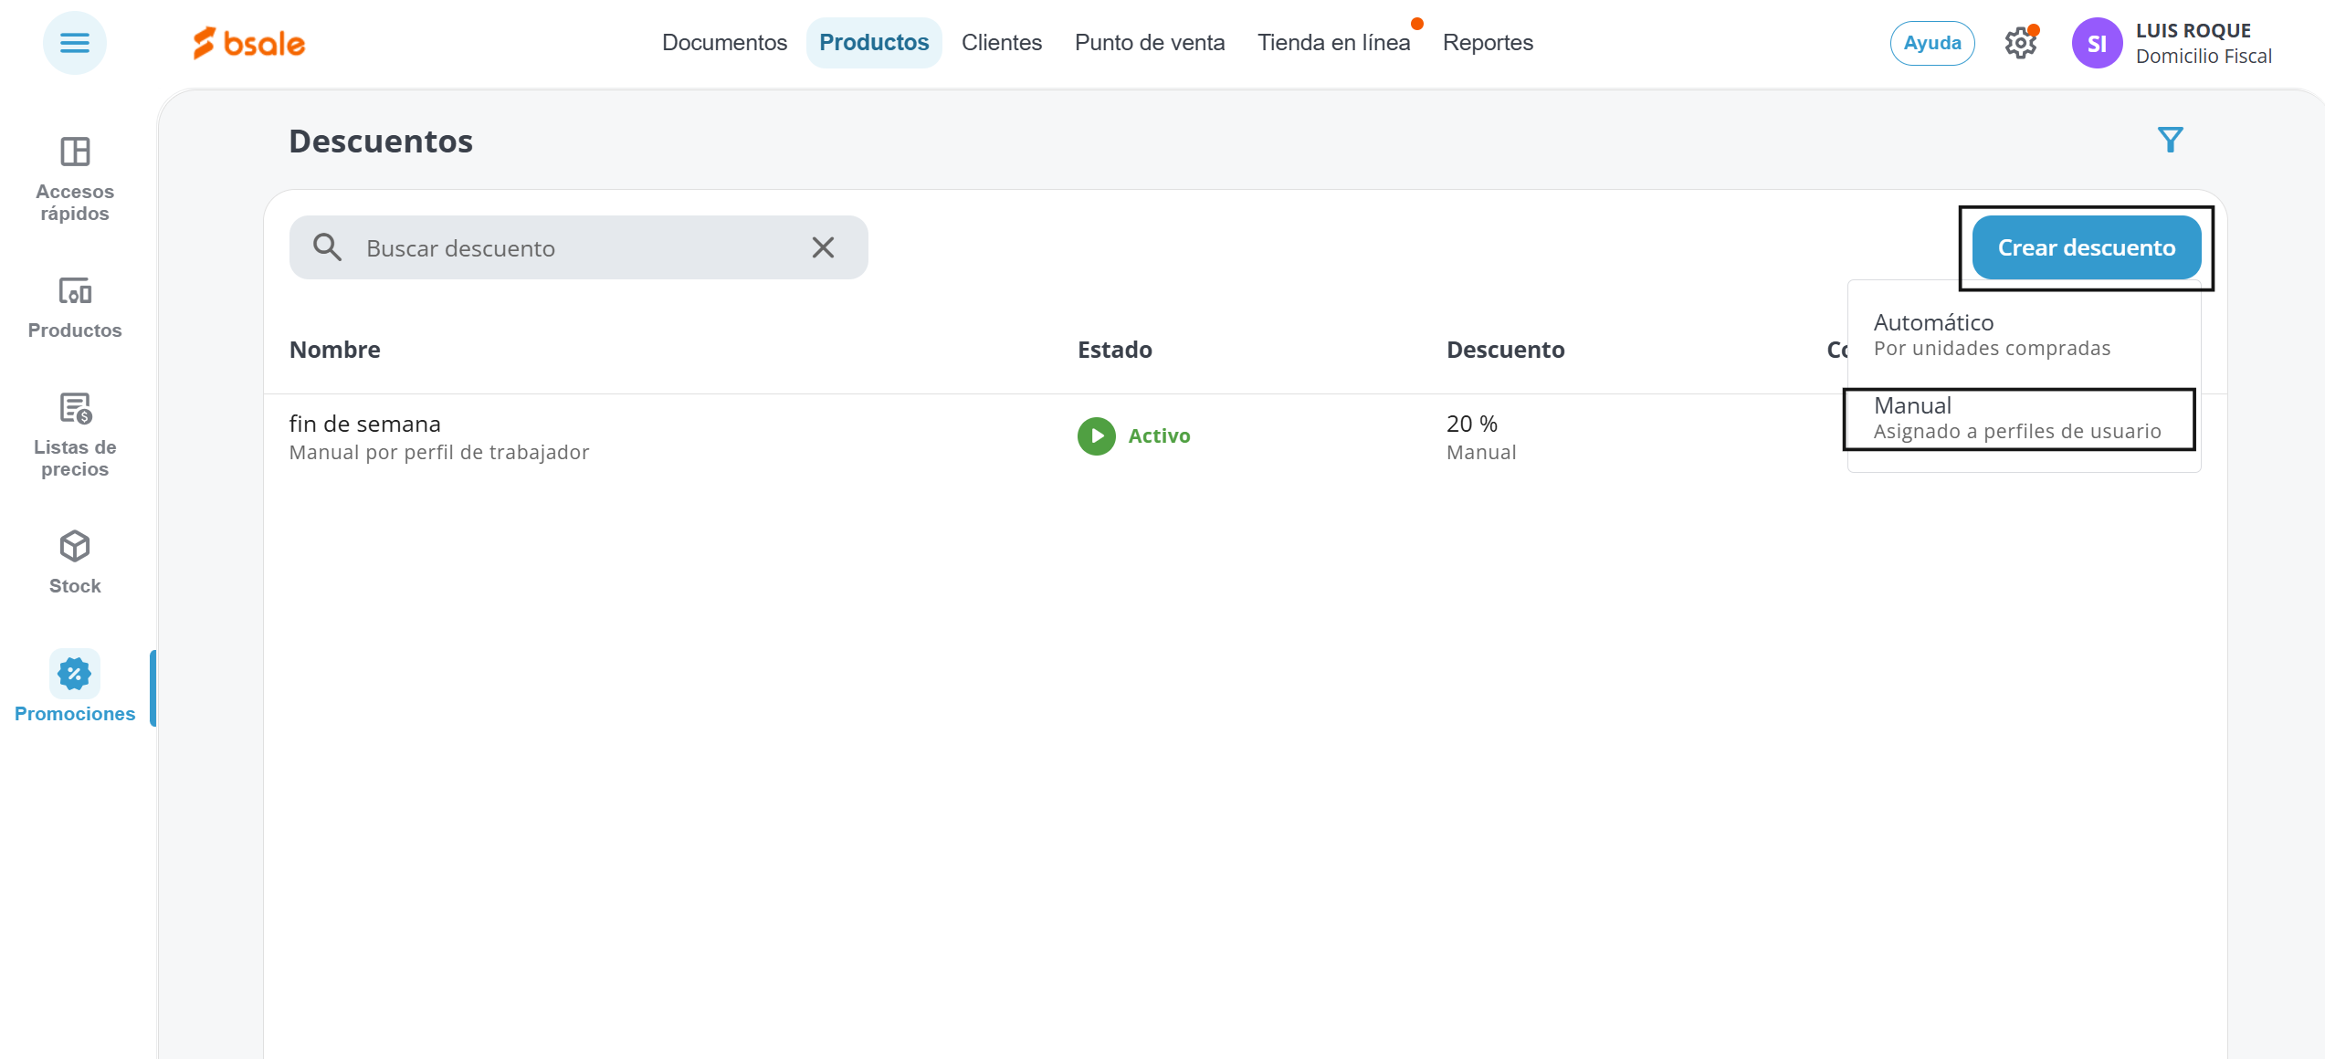Click the Ayuda button
This screenshot has height=1059, width=2325.
point(1931,43)
